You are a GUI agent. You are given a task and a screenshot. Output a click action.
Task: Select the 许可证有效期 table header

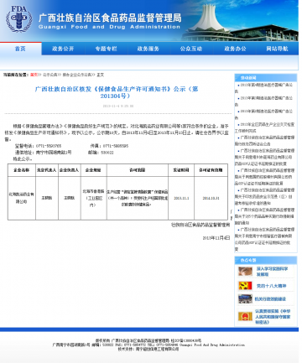211,170
